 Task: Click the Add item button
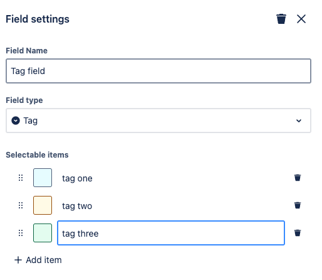click(x=38, y=260)
